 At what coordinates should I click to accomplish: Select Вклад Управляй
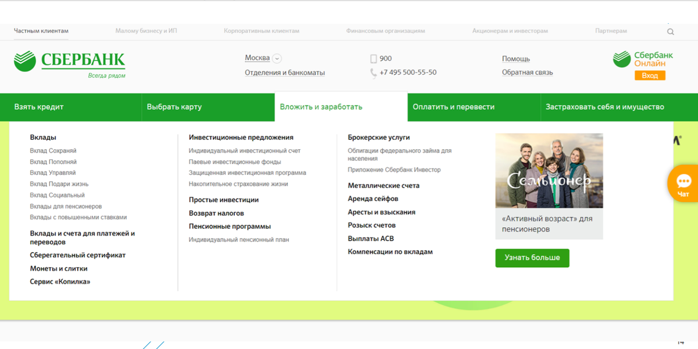click(53, 173)
